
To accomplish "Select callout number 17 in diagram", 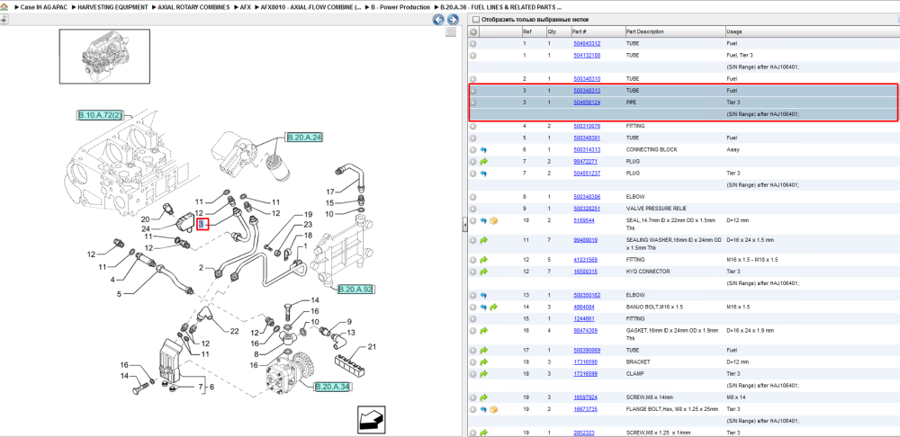I will click(330, 192).
